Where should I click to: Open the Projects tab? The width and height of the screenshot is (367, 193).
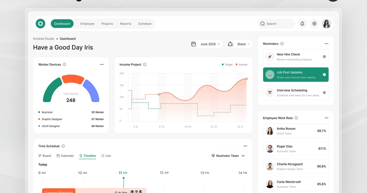(107, 24)
